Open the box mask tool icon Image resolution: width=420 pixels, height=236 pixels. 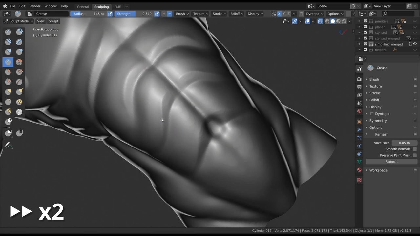pyautogui.click(x=8, y=132)
